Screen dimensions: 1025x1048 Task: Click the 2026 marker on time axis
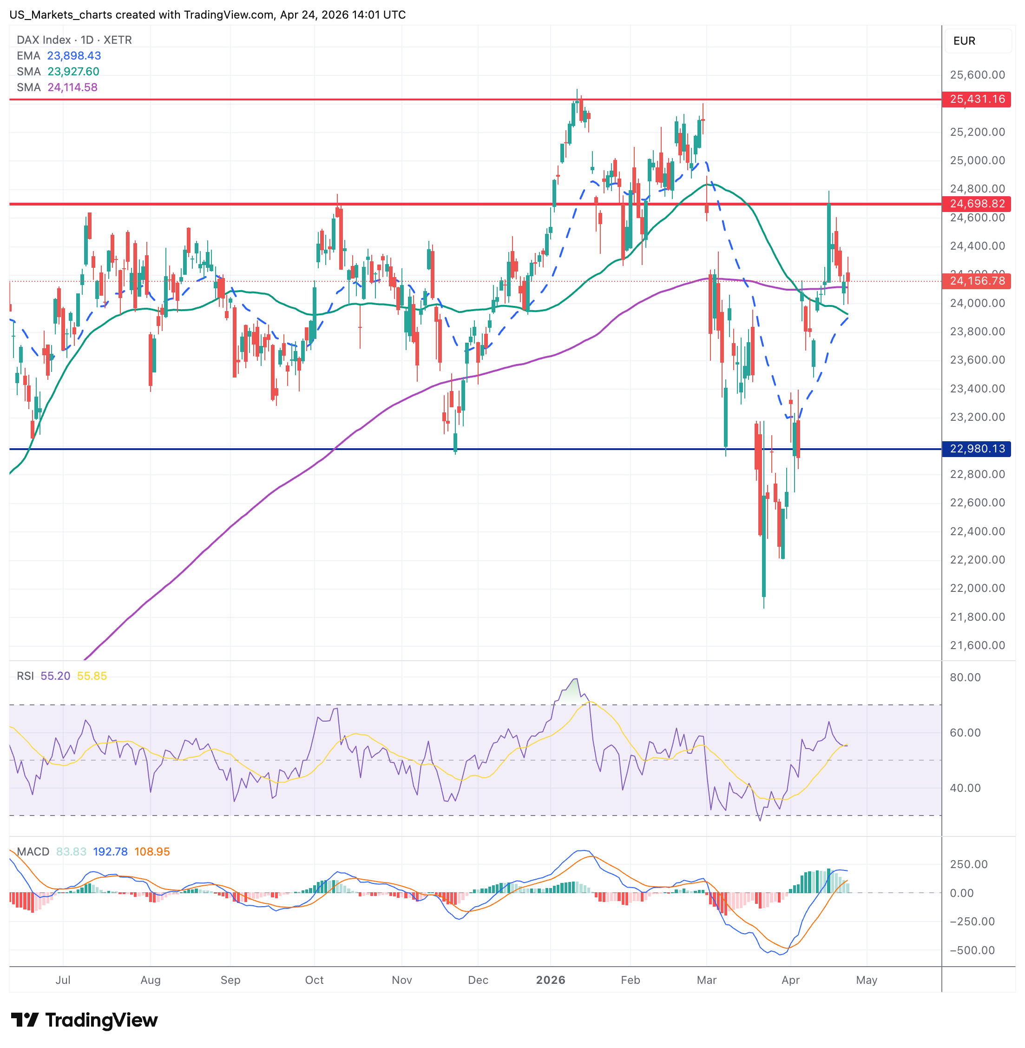(550, 980)
